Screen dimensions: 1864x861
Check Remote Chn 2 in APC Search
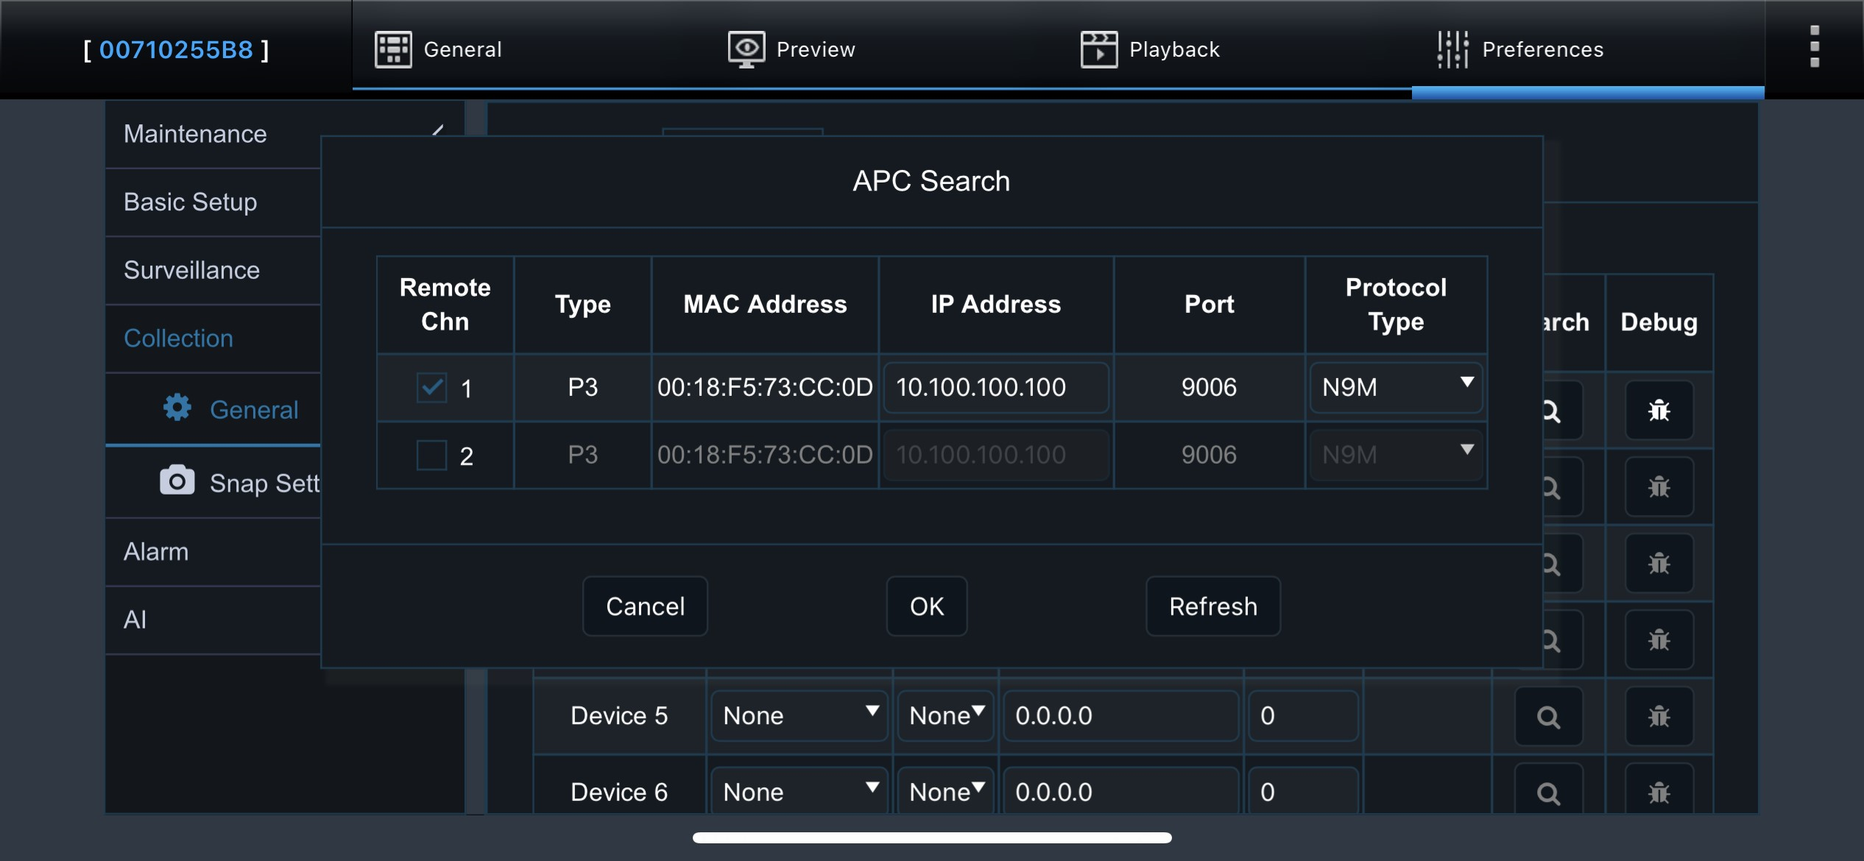(432, 455)
